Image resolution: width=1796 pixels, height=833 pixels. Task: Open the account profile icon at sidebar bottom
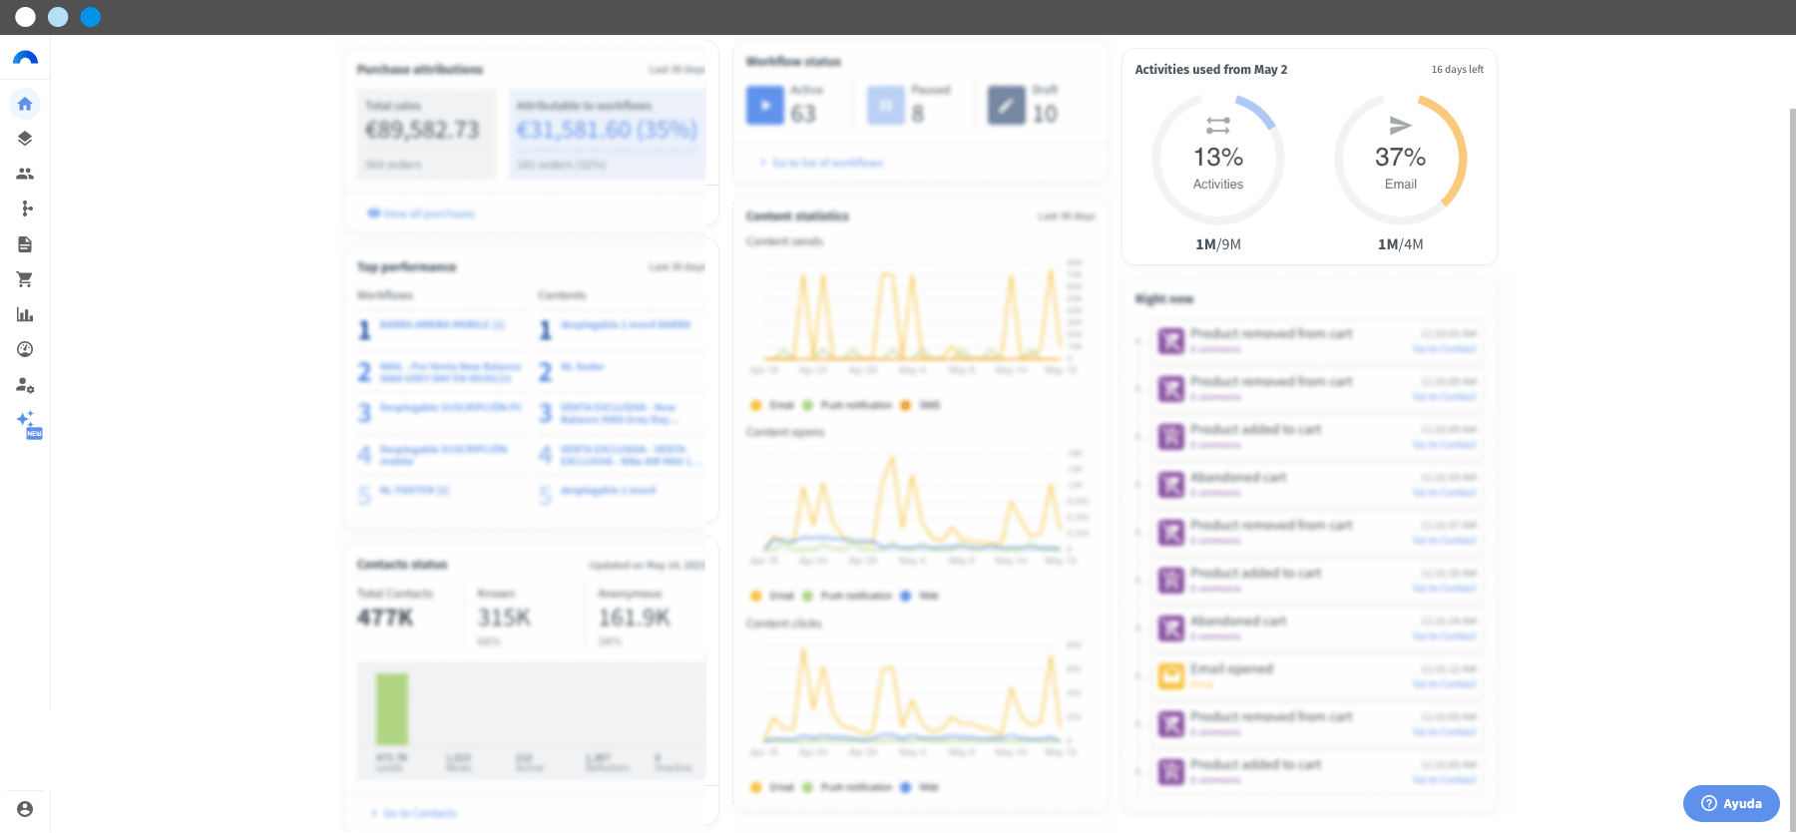[x=25, y=809]
